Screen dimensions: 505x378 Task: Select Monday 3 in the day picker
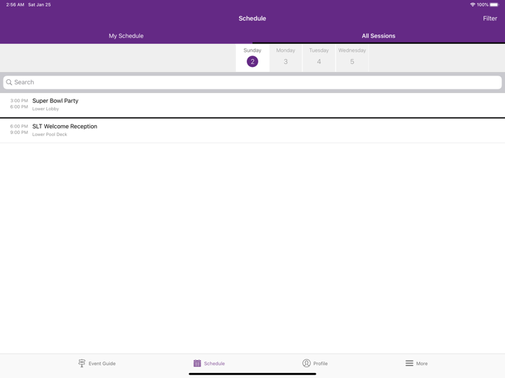286,58
